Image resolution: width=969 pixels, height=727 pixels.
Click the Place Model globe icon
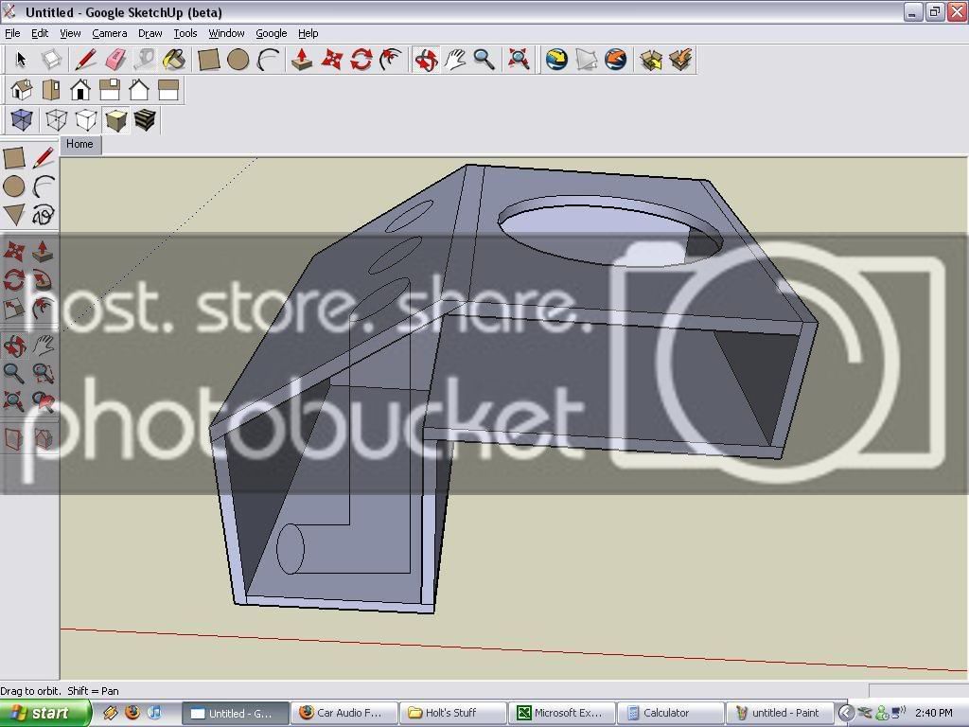point(615,60)
